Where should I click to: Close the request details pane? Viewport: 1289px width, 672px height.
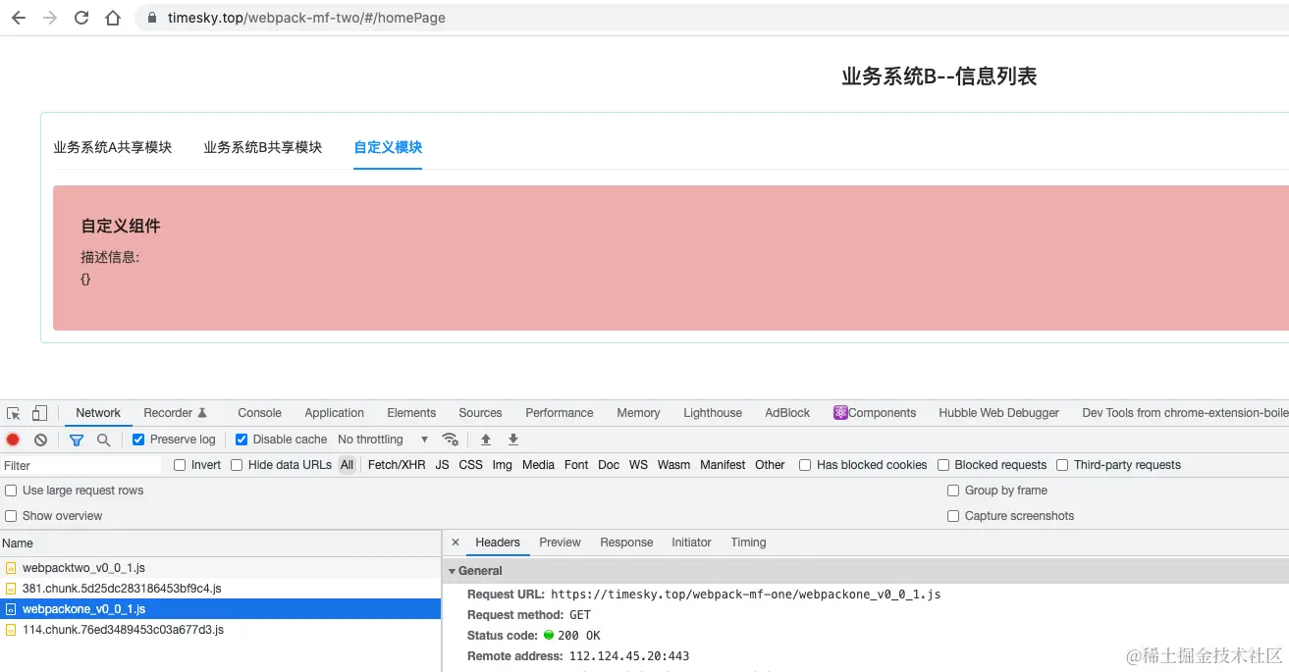(x=456, y=543)
